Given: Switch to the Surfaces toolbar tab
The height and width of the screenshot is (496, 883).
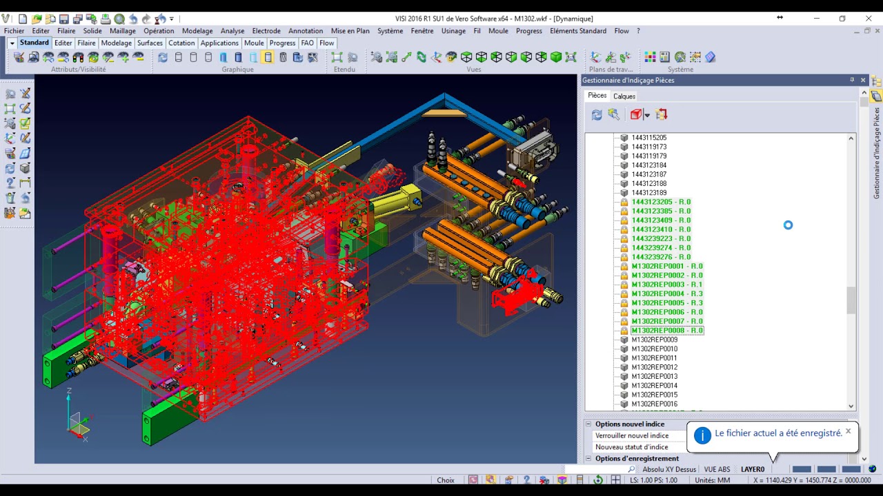Looking at the screenshot, I should click(150, 43).
